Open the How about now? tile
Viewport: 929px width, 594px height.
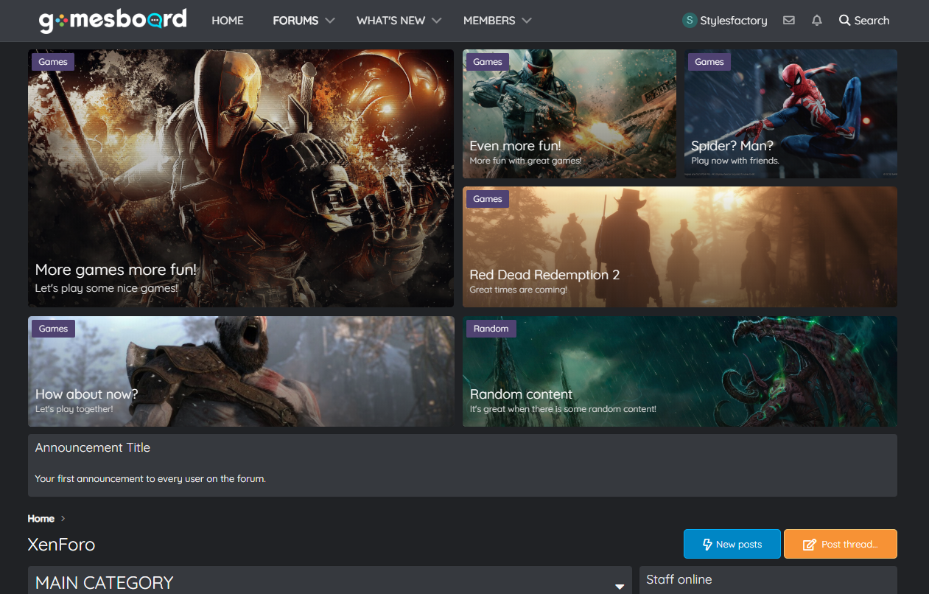(86, 394)
